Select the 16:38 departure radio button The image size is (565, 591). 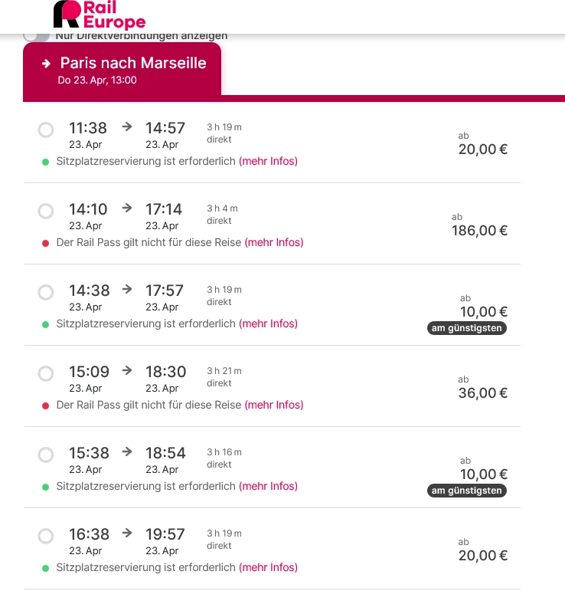pyautogui.click(x=46, y=535)
